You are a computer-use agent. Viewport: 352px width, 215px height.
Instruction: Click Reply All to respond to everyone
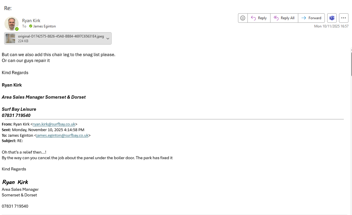click(284, 18)
